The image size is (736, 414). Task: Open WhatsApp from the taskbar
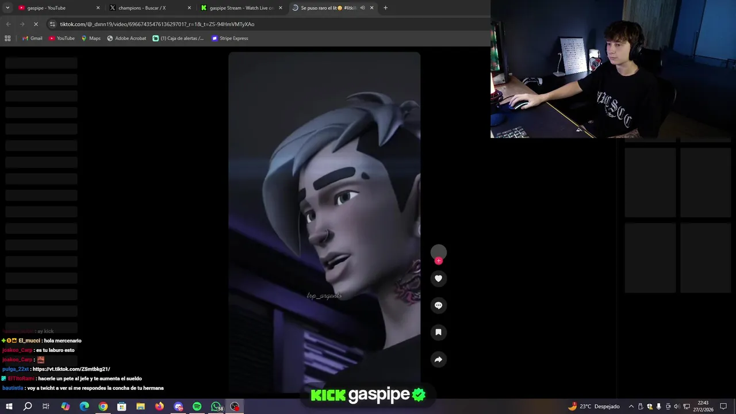point(216,407)
